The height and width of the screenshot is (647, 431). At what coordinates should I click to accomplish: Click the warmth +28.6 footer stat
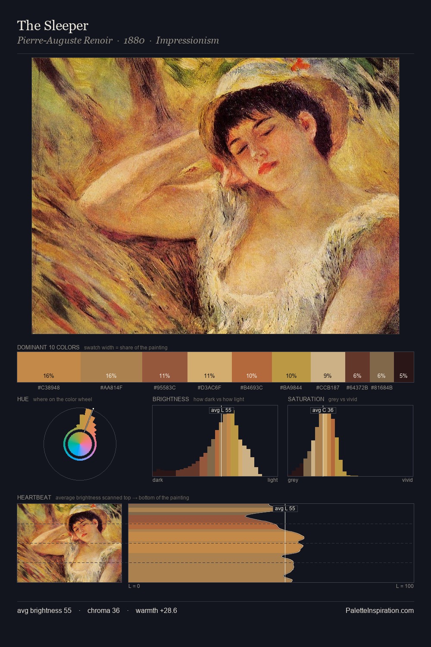[156, 610]
